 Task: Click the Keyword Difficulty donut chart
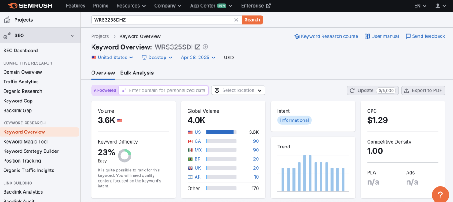coord(124,155)
